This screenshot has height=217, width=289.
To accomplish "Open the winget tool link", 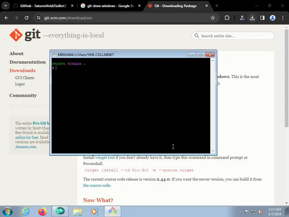I will pyautogui.click(x=105, y=157).
